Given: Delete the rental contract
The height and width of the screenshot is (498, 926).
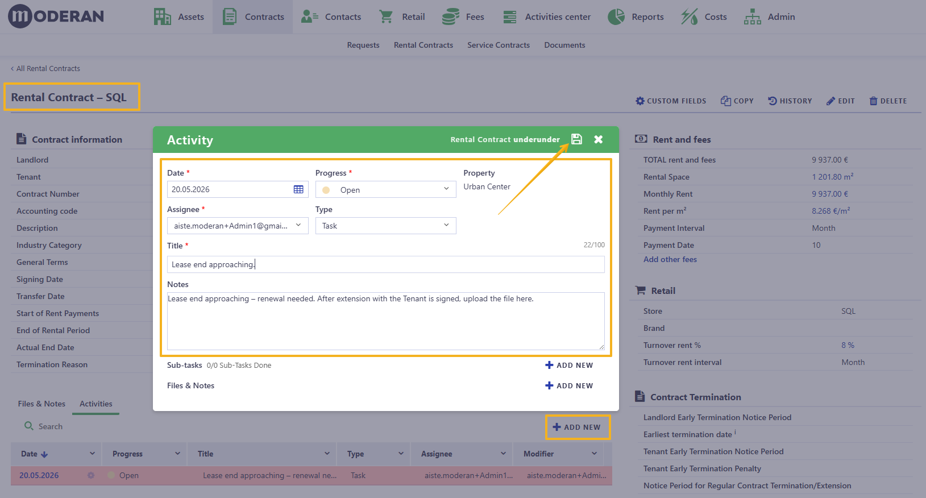Looking at the screenshot, I should coord(888,101).
